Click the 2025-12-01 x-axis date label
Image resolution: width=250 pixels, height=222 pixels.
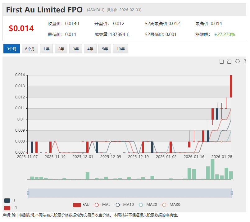pyautogui.click(x=83, y=157)
